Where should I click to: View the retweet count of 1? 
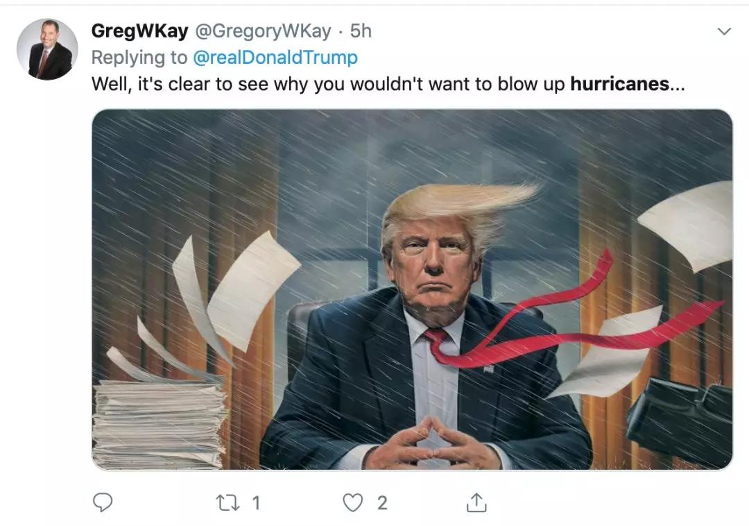click(256, 502)
